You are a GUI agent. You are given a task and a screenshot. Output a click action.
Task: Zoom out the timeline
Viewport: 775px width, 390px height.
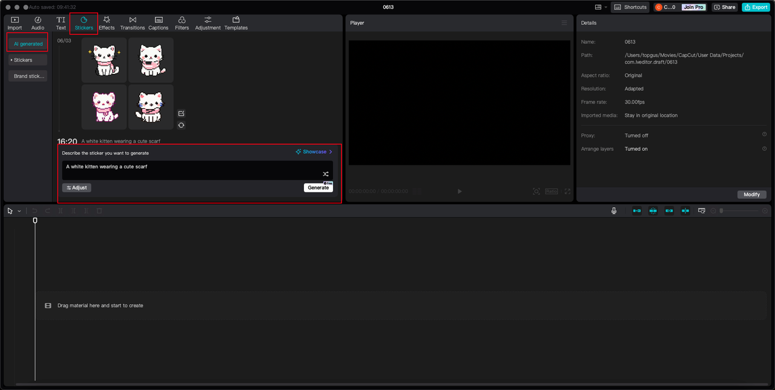[x=713, y=211]
